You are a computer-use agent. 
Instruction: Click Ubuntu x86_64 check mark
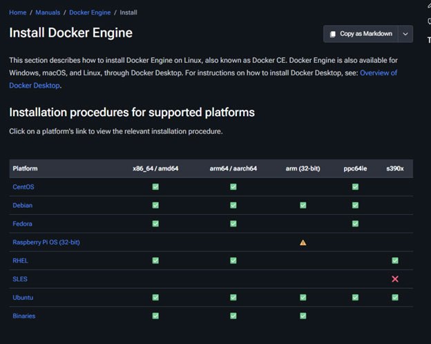coord(155,298)
